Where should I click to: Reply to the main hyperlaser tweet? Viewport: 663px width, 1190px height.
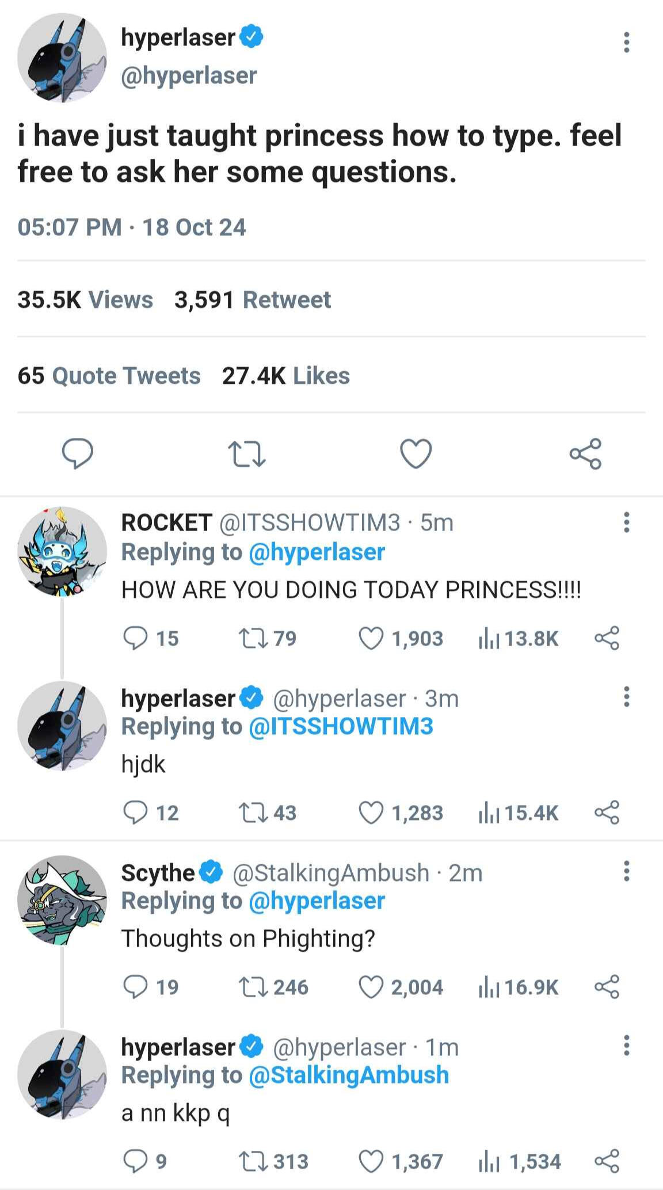coord(78,454)
